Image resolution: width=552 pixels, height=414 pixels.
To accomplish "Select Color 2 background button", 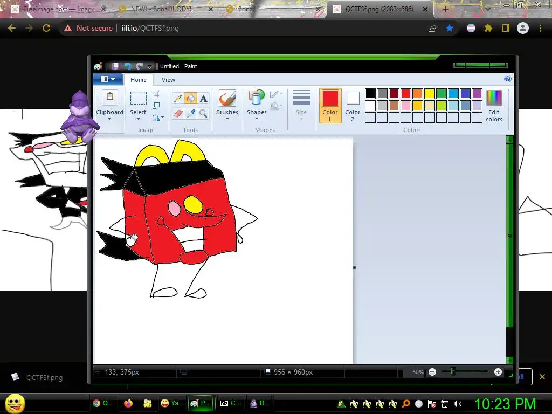I will pyautogui.click(x=353, y=106).
